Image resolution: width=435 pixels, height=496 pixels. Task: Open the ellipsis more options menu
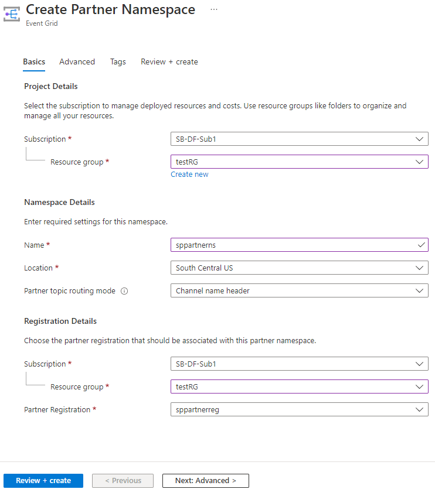click(x=214, y=9)
